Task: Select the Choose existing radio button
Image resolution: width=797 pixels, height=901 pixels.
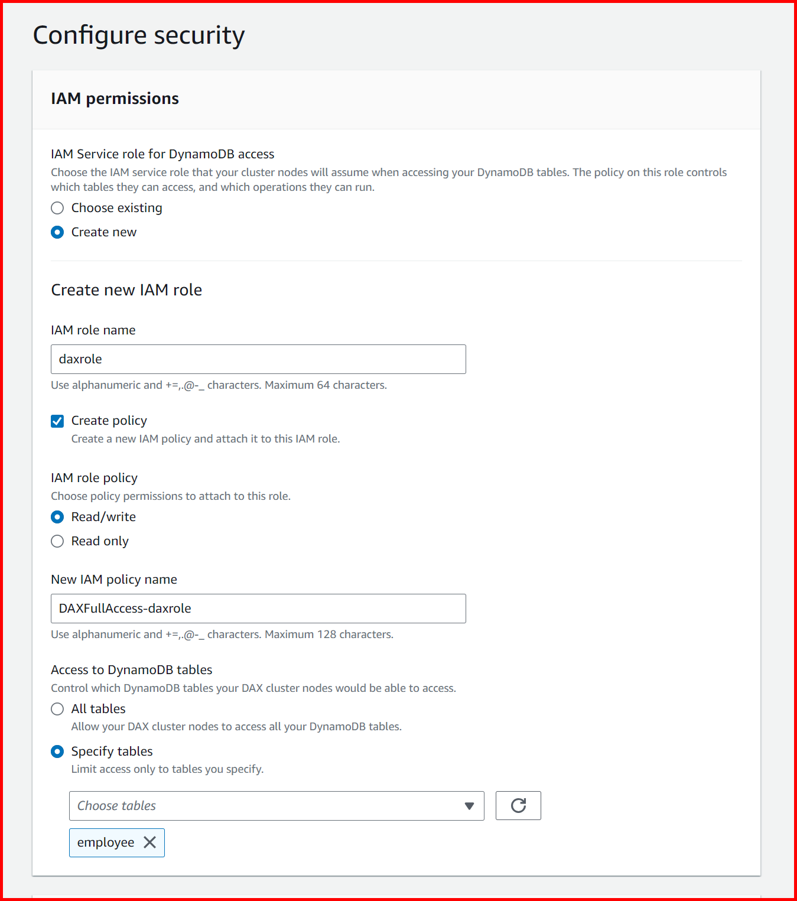Action: (x=57, y=208)
